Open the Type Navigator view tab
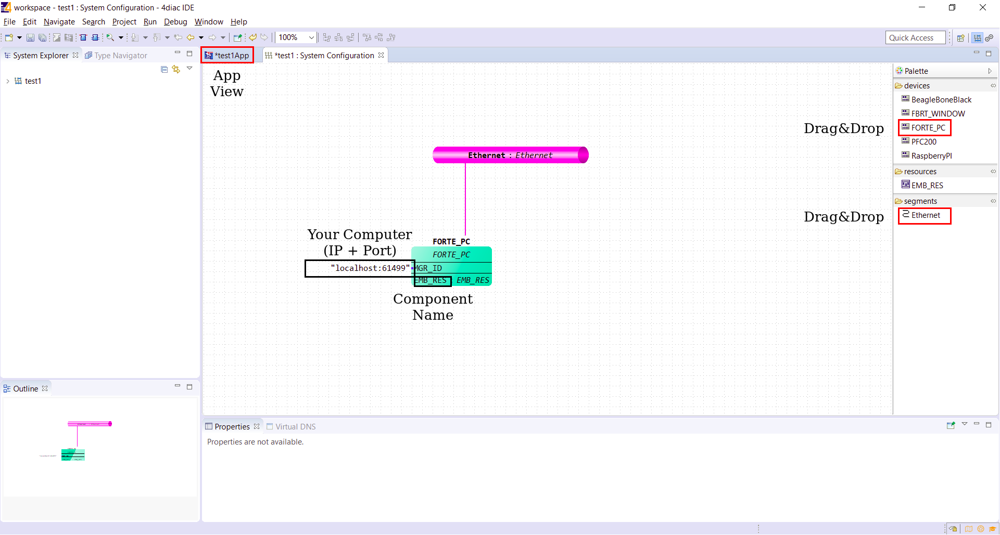The height and width of the screenshot is (535, 1000). (120, 56)
